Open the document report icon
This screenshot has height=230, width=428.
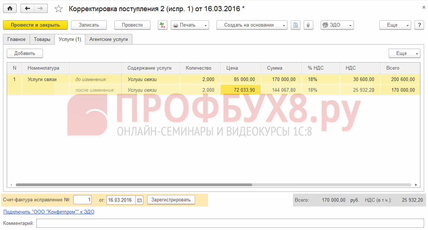[x=295, y=25]
